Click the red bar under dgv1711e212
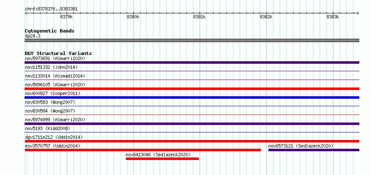This screenshot has height=175, width=371. (x=192, y=141)
